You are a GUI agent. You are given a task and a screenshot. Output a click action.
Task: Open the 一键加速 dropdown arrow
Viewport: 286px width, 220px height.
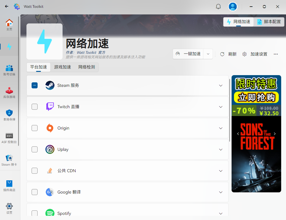click(208, 54)
